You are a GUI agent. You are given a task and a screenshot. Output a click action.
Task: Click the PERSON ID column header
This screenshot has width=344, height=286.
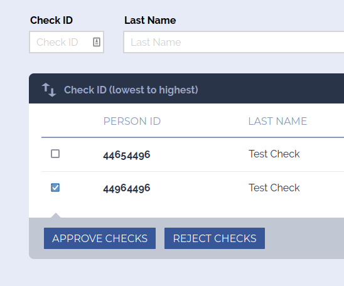click(132, 121)
